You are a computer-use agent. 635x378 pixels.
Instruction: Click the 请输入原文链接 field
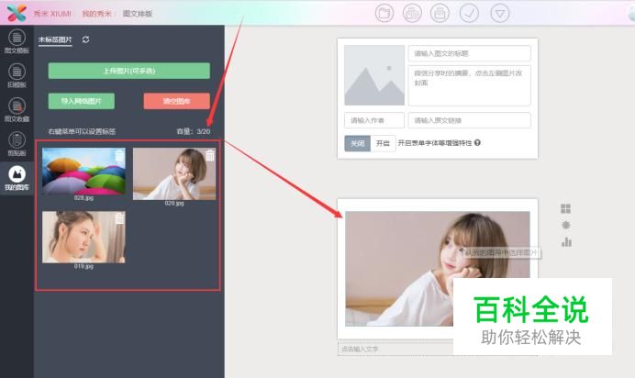(469, 120)
